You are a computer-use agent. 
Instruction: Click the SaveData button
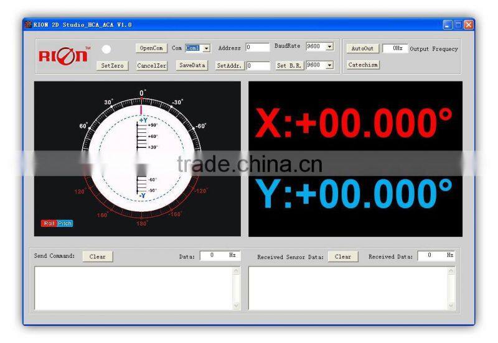pos(192,65)
